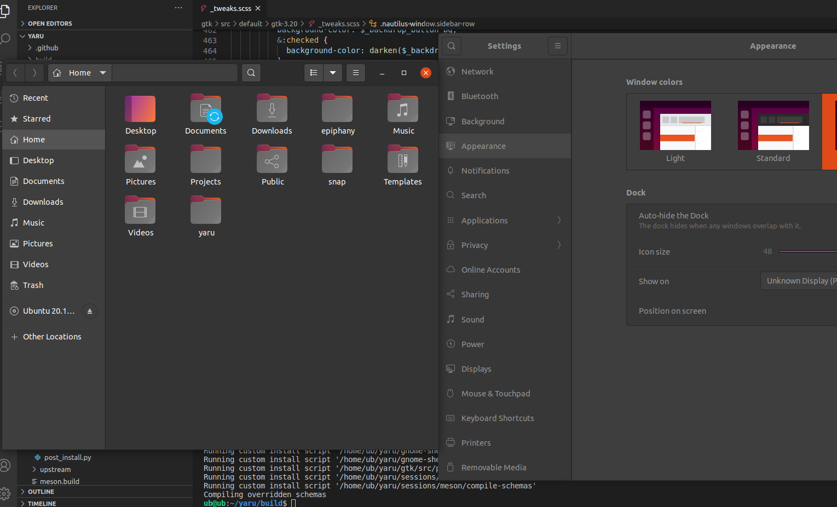Open VS Code manage gear icon

pos(5,493)
